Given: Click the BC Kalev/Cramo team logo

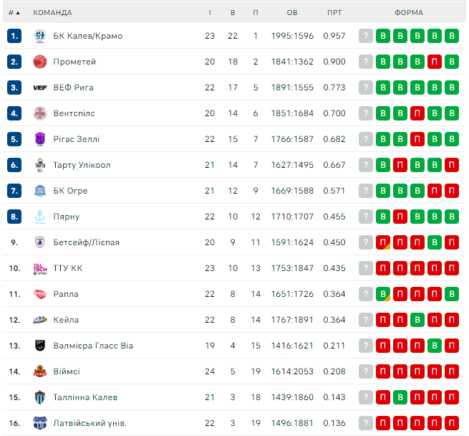Looking at the screenshot, I should (x=39, y=36).
